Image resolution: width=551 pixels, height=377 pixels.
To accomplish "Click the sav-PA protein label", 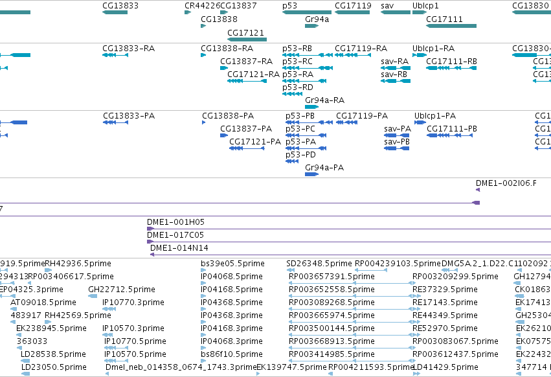I will click(x=398, y=129).
